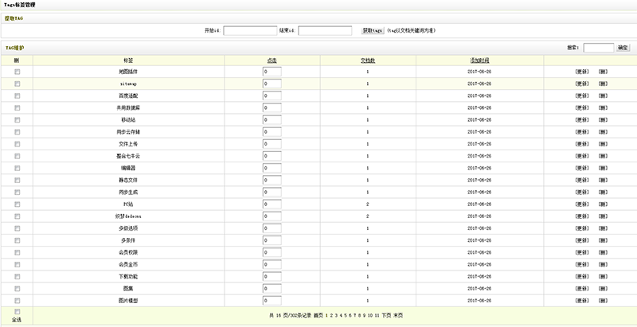Screen dimensions: 637x327
Task: Tick the 全选 select-all checkbox
Action: (x=17, y=311)
